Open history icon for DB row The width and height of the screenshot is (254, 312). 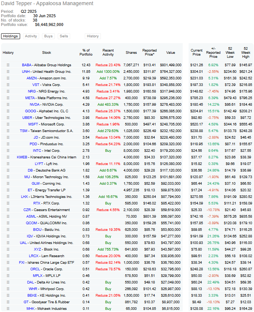8,170
